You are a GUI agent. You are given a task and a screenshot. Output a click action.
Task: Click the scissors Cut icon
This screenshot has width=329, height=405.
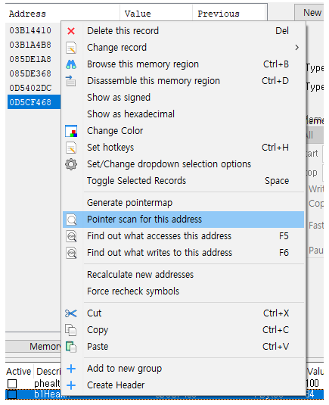tap(71, 313)
